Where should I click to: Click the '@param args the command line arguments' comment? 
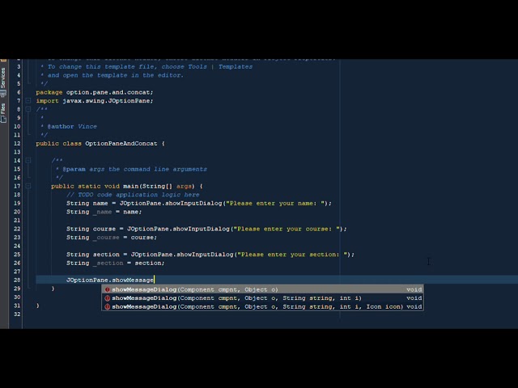click(x=135, y=169)
